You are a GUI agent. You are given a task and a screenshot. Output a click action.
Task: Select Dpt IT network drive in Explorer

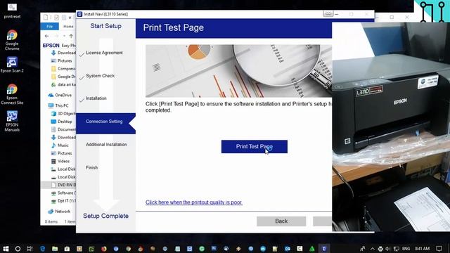tap(63, 201)
